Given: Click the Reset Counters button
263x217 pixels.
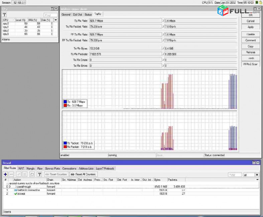Looking at the screenshot, I should coord(56,175).
